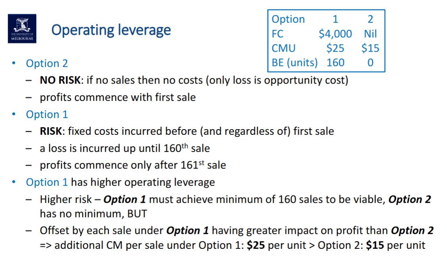The image size is (447, 260).
Task: Click the bold NO RISK text
Action: [x=60, y=80]
